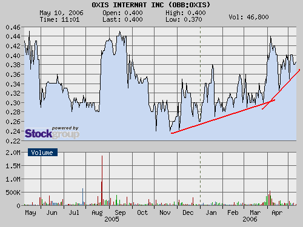Image resolution: width=303 pixels, height=227 pixels.
Task: Click the 2005 year label
Action: coord(112,219)
